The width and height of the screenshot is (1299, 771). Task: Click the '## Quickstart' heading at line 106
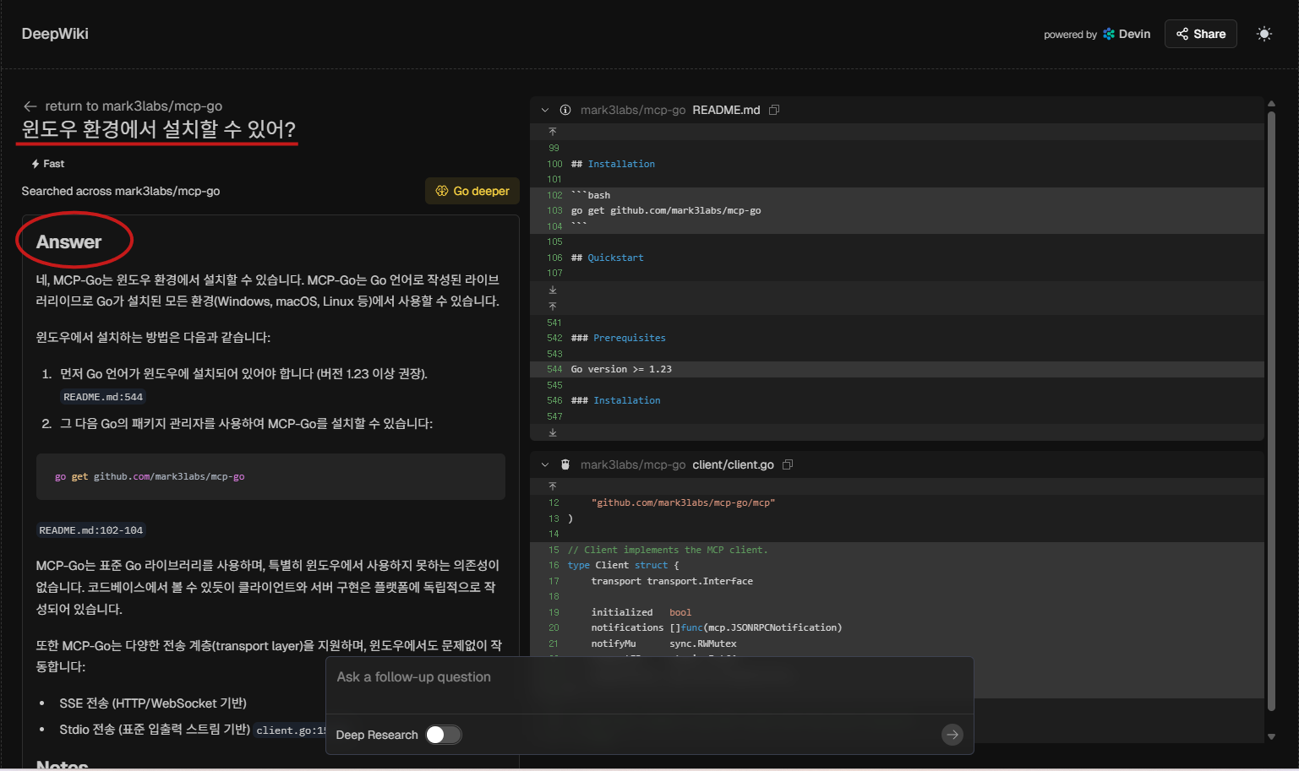(x=607, y=258)
